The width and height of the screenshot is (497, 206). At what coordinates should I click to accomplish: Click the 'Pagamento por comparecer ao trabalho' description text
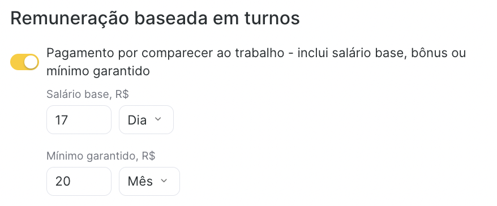[x=165, y=53]
